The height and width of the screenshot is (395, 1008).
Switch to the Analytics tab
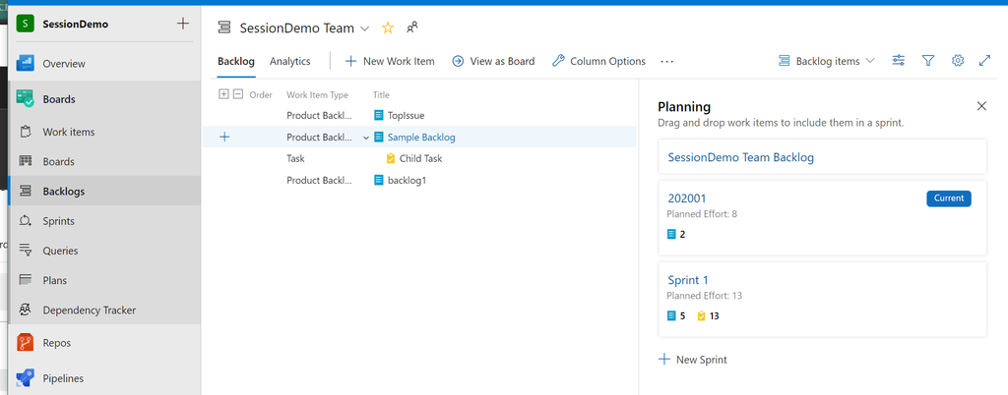point(290,62)
